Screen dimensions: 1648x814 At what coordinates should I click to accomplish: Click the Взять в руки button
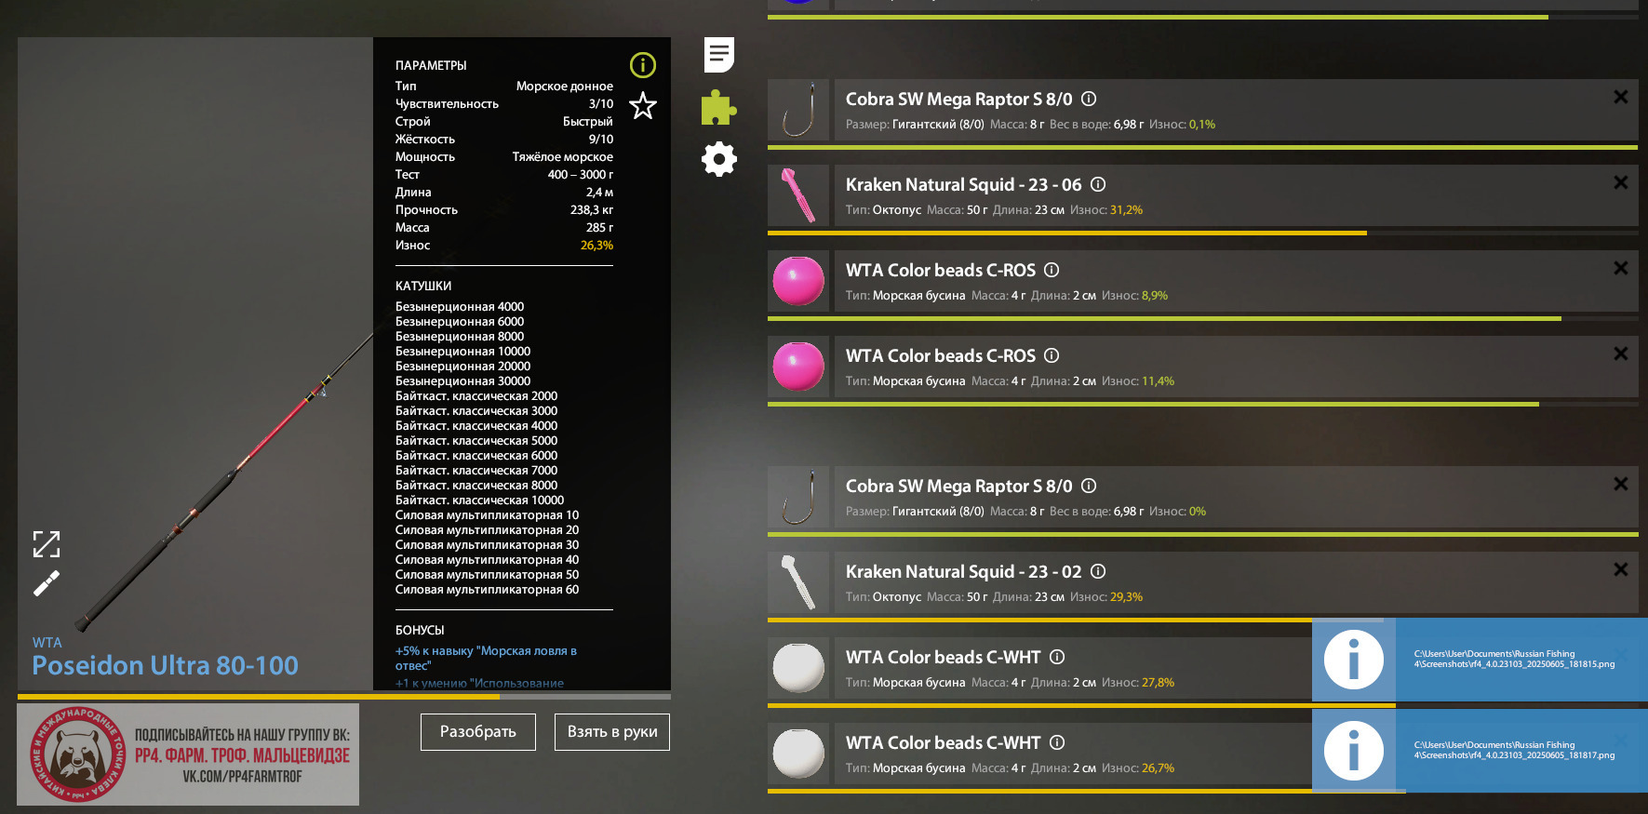612,732
